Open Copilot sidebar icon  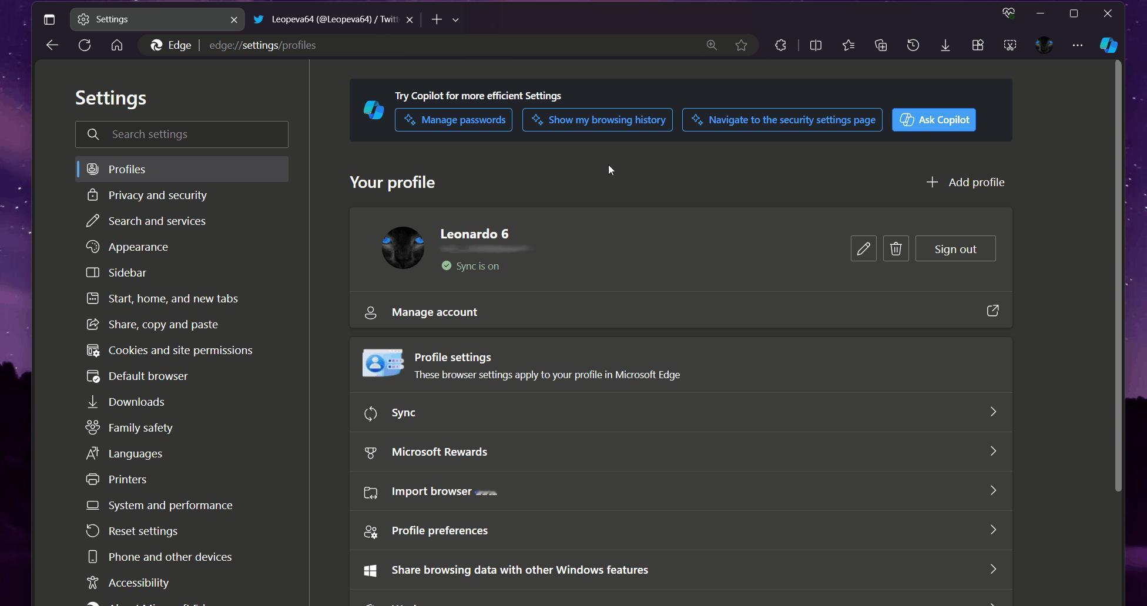[x=1109, y=45]
